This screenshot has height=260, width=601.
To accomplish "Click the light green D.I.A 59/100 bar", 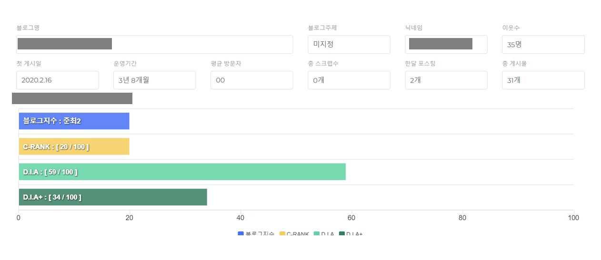I will tap(182, 172).
